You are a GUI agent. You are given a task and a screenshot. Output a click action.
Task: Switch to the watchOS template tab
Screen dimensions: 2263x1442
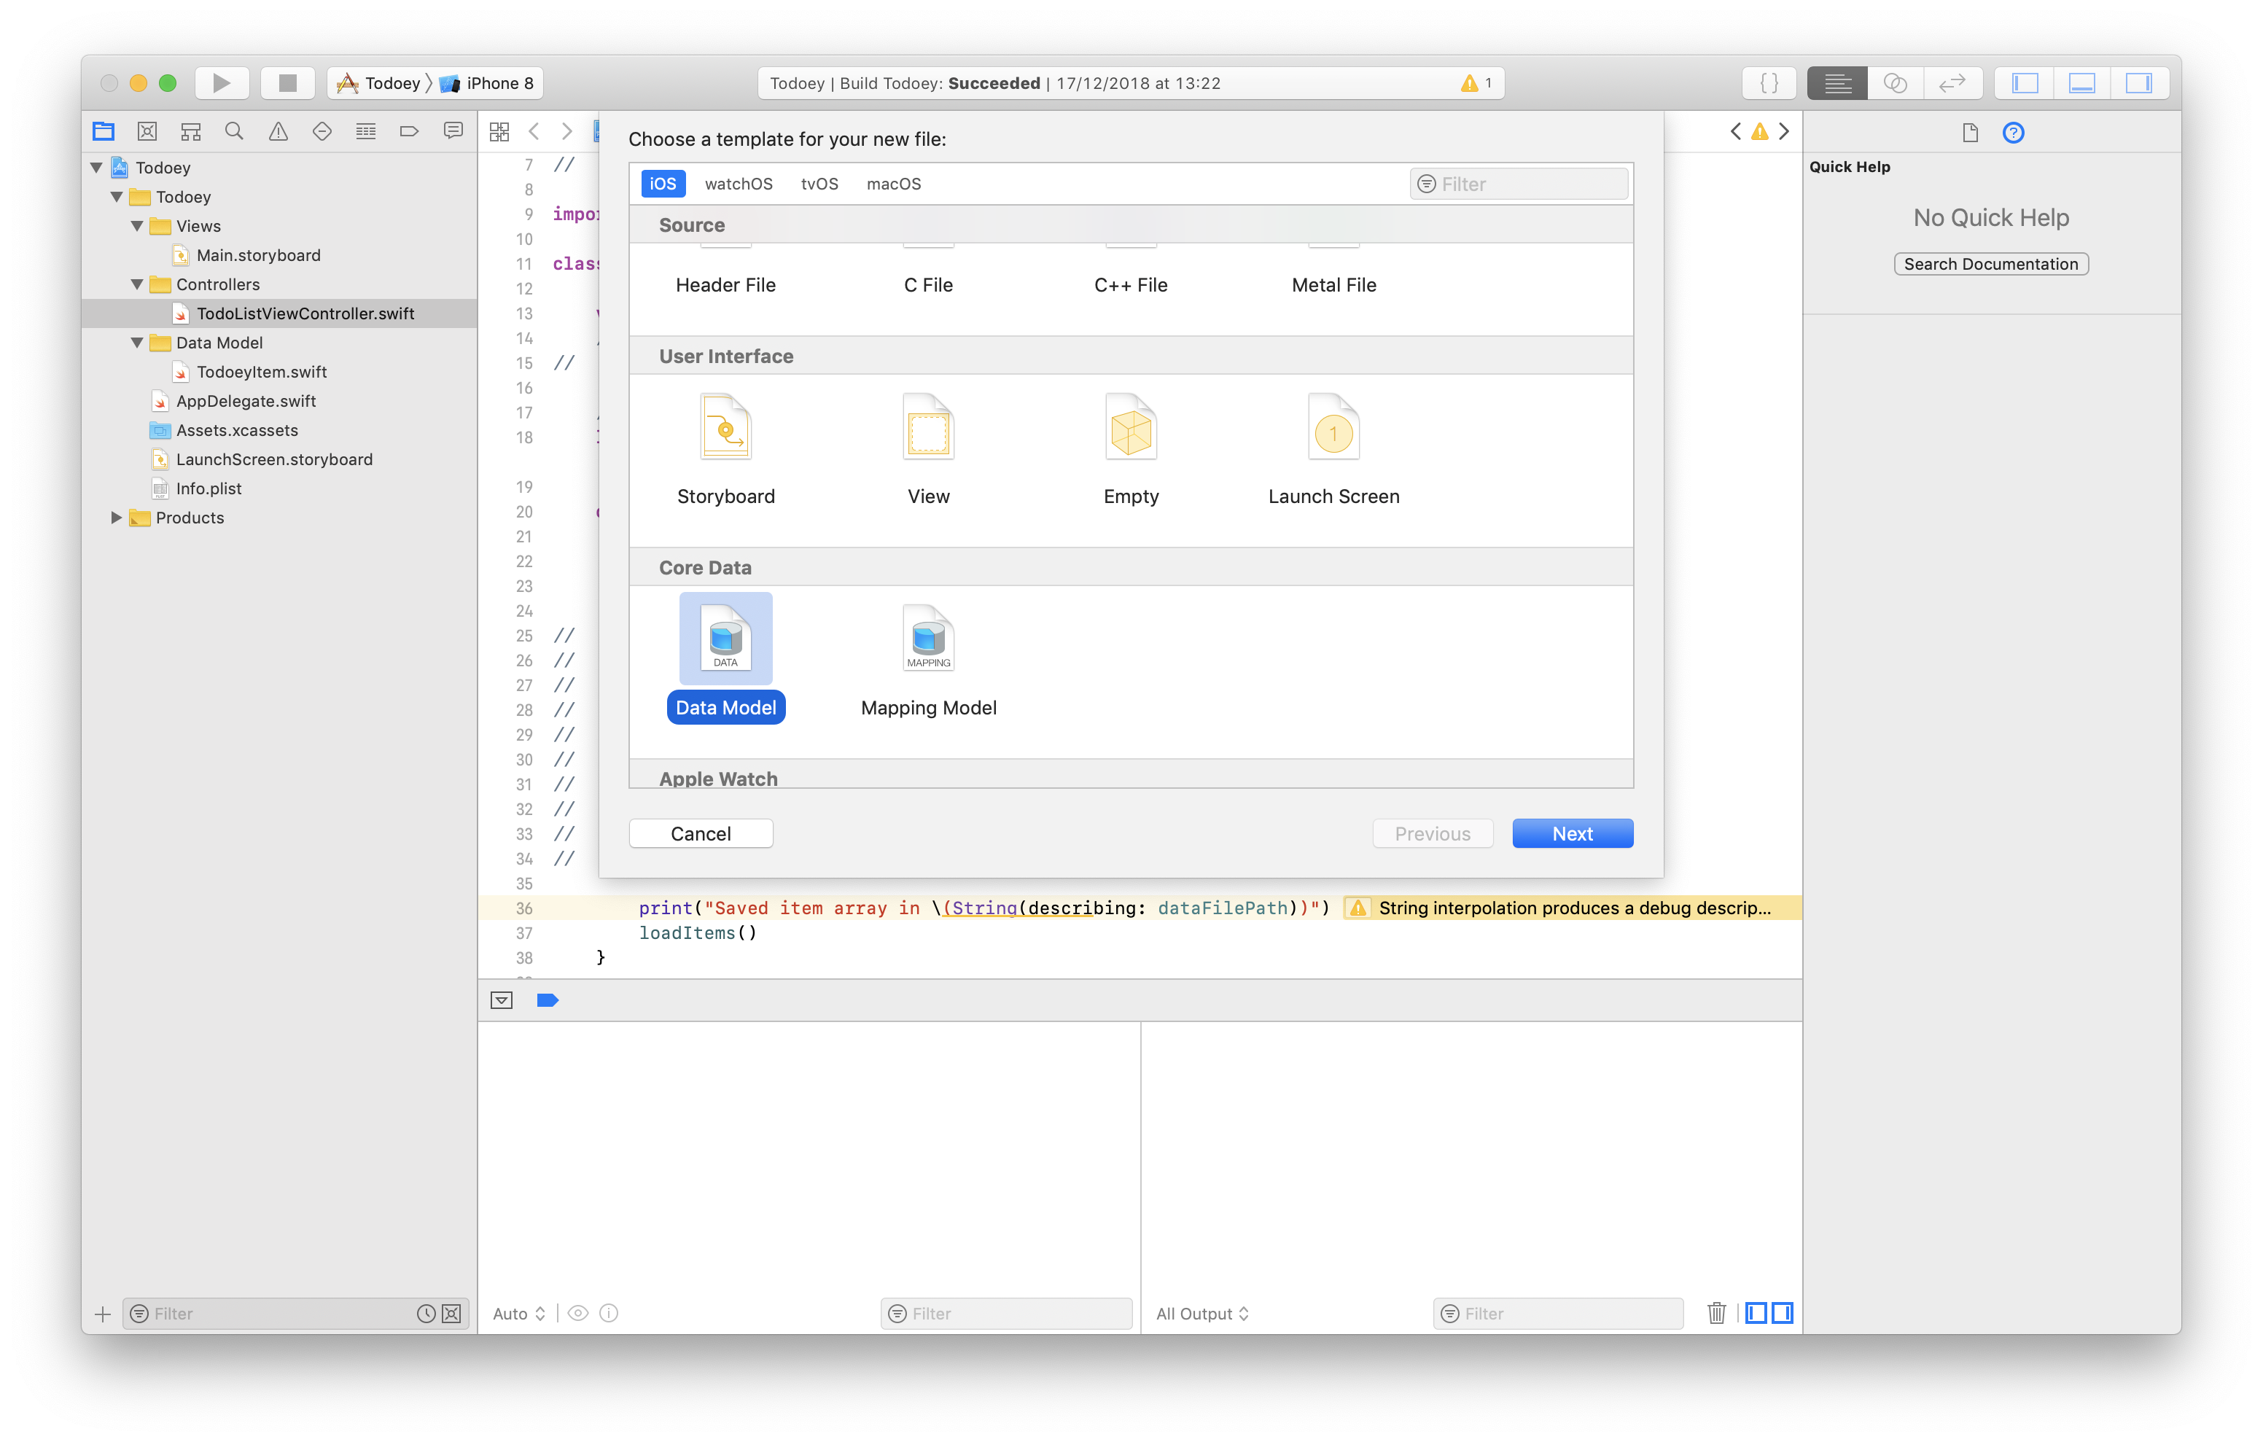point(739,184)
